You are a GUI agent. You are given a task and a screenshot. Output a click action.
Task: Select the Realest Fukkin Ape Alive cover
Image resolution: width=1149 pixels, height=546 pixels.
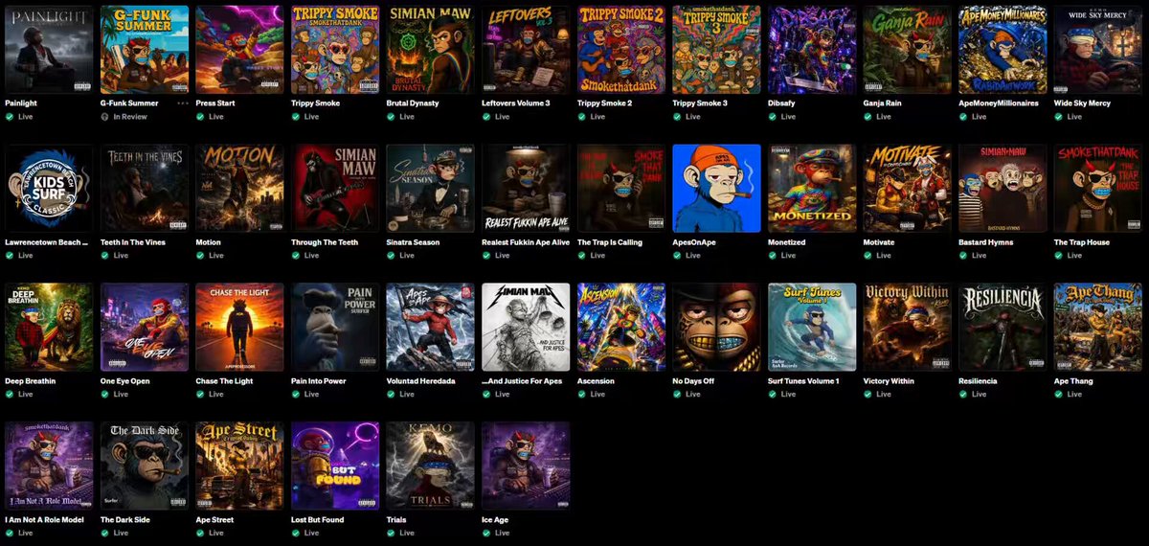tap(526, 189)
